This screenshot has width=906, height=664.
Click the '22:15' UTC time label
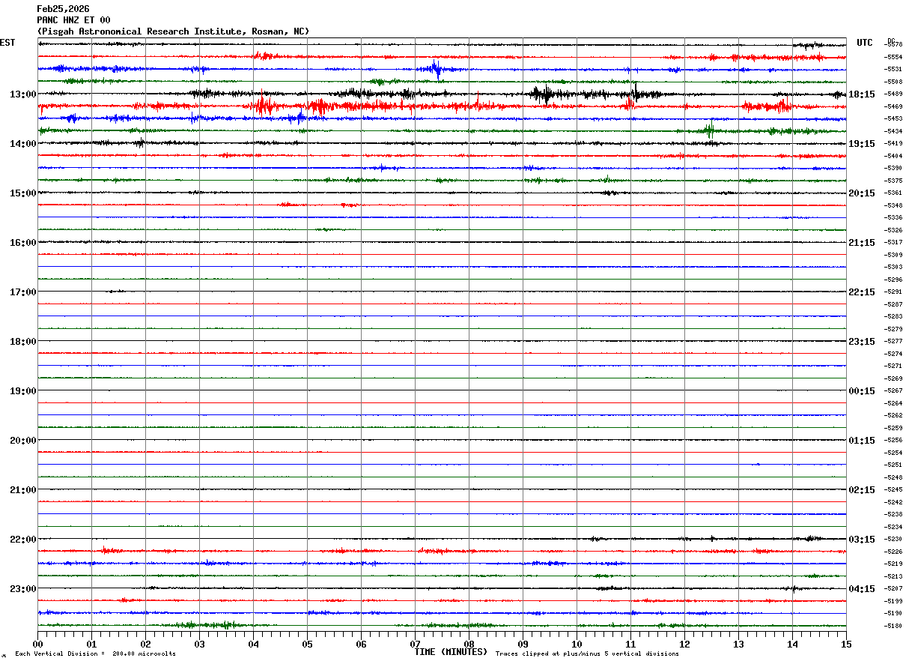click(862, 292)
